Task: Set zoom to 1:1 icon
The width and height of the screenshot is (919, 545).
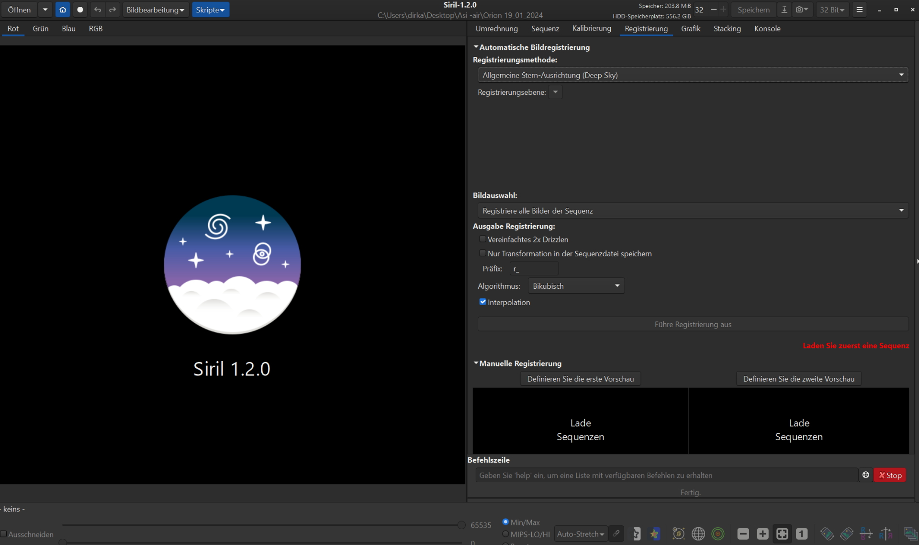Action: pos(802,534)
